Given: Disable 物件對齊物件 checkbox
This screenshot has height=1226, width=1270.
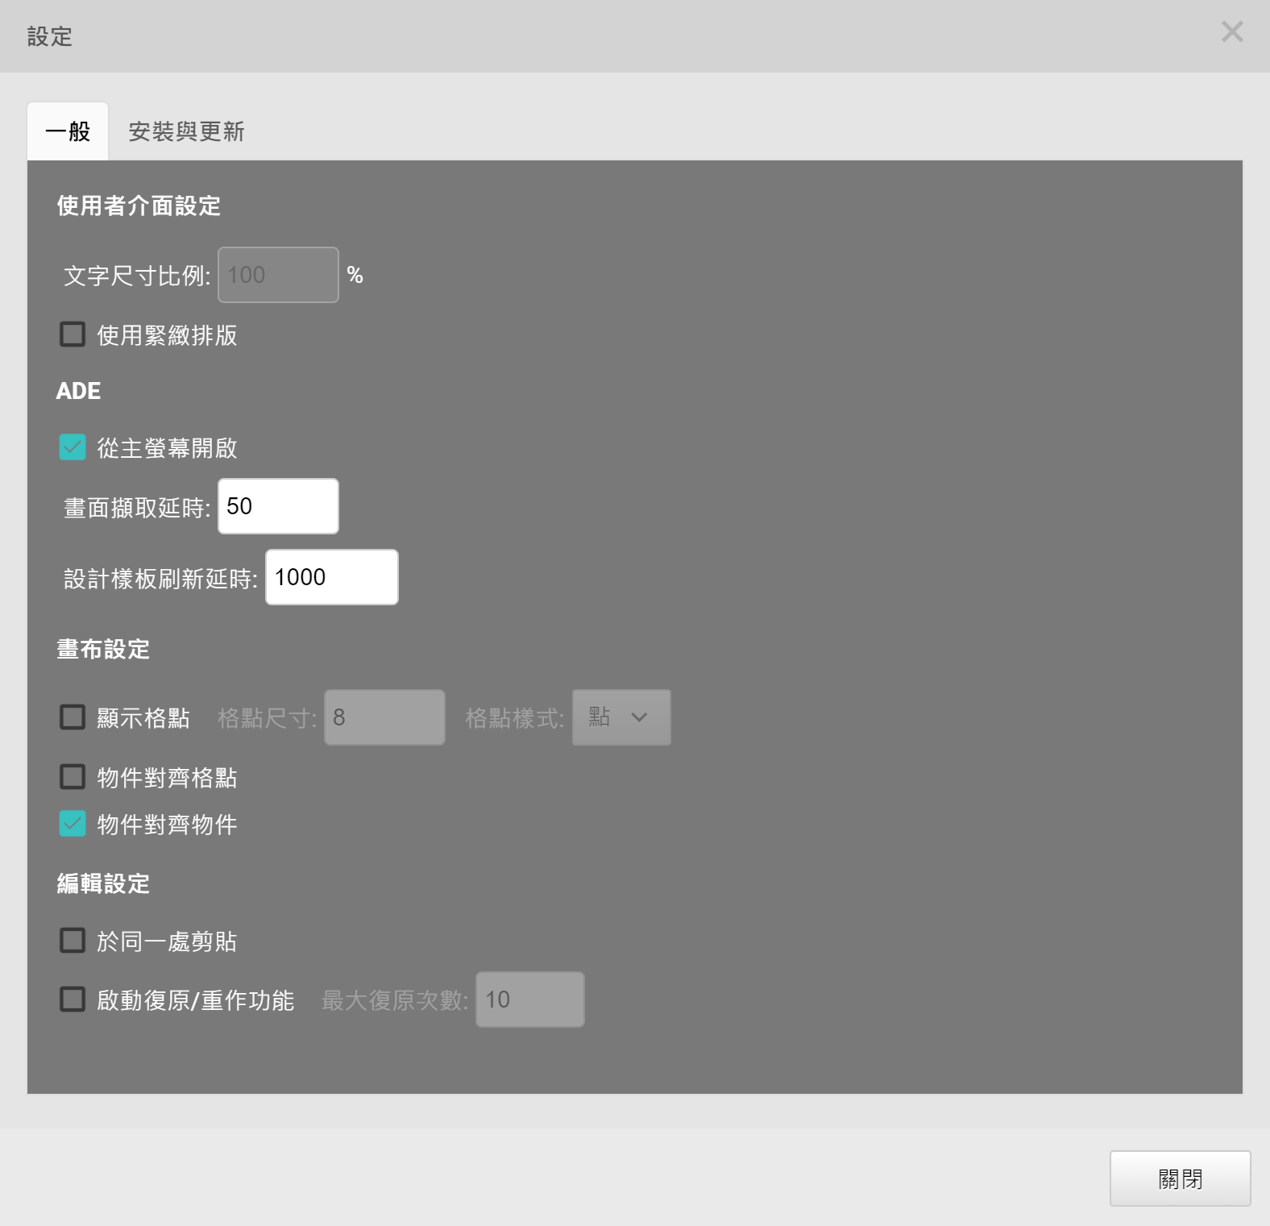Looking at the screenshot, I should pos(73,824).
